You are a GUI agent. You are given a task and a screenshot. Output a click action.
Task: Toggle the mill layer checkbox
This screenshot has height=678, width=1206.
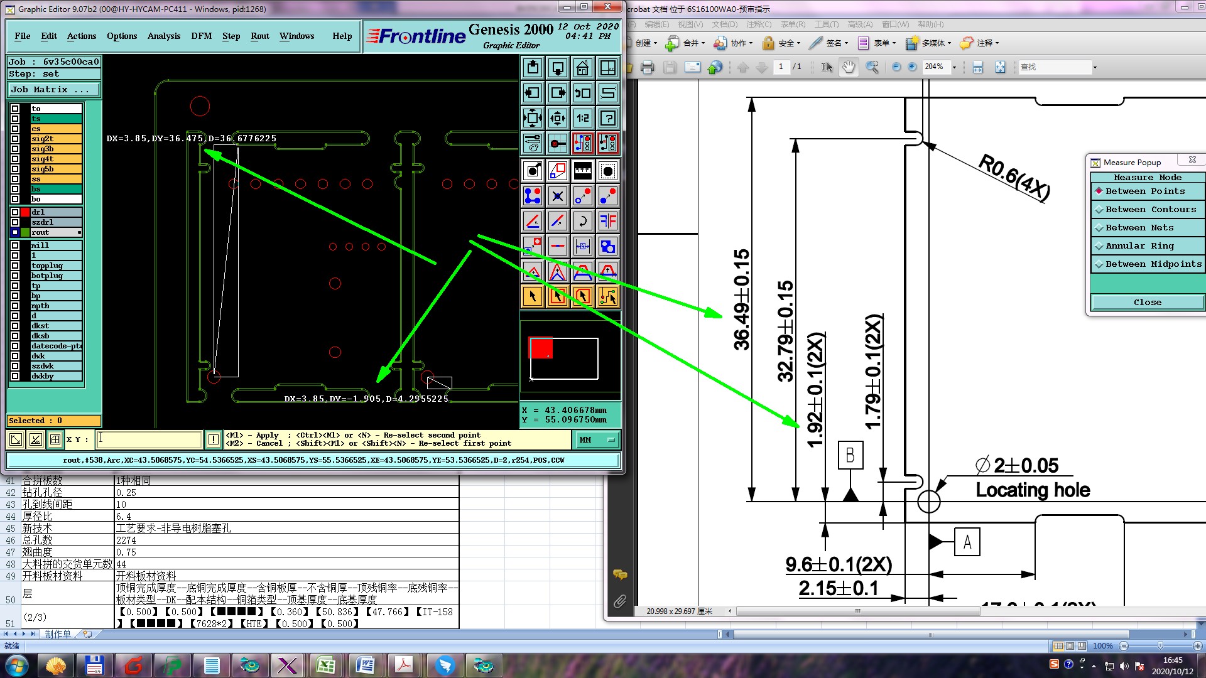15,245
